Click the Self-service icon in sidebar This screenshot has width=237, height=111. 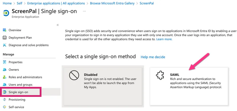coord(4,107)
